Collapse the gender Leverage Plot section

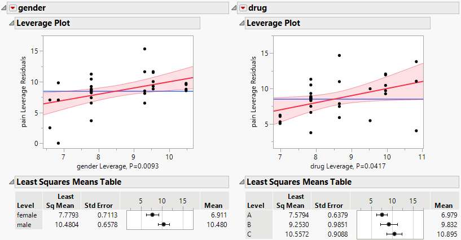click(x=11, y=23)
